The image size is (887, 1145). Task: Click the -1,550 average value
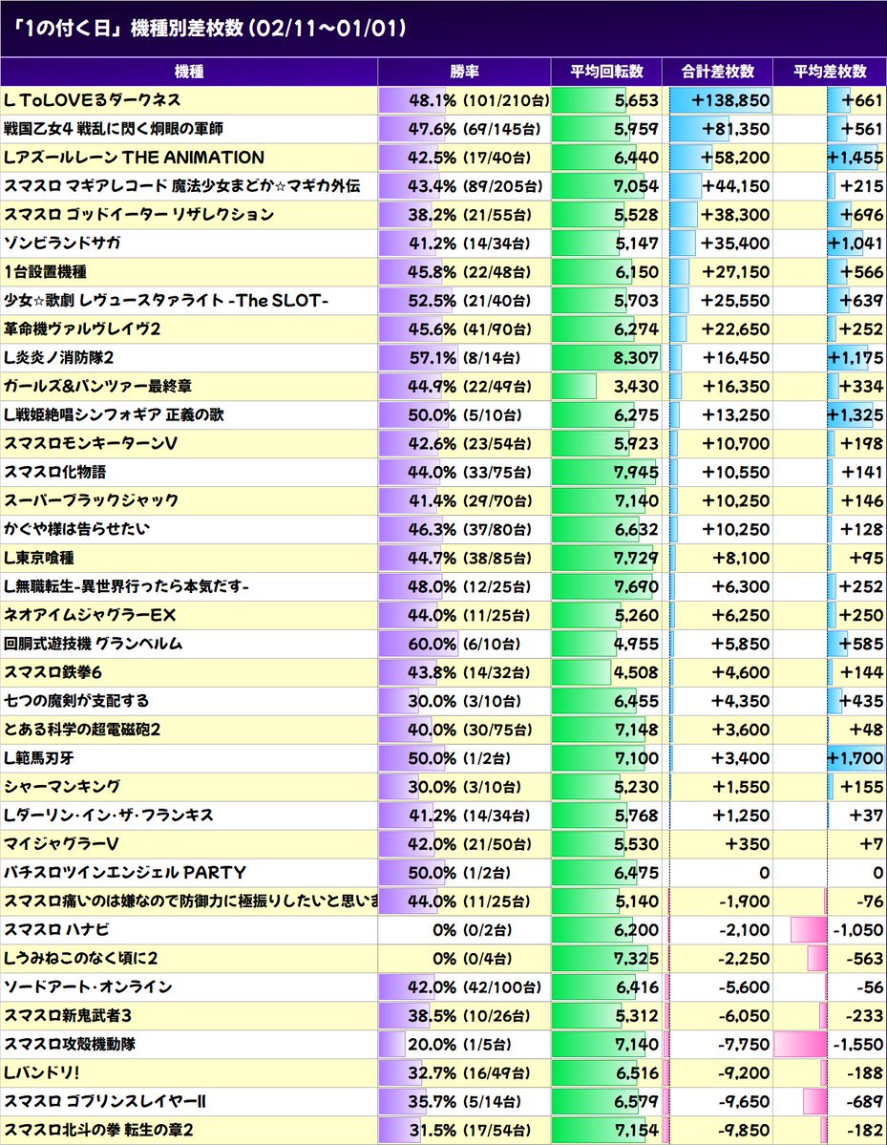coord(858,1045)
